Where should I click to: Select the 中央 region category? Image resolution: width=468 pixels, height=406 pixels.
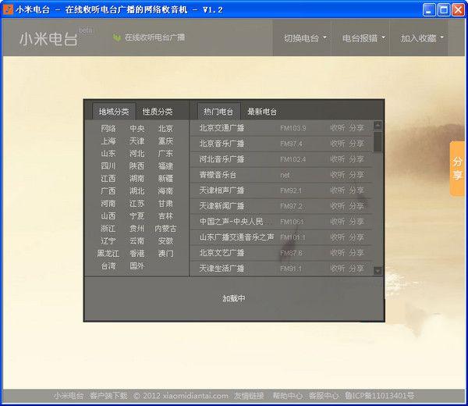[x=136, y=129]
